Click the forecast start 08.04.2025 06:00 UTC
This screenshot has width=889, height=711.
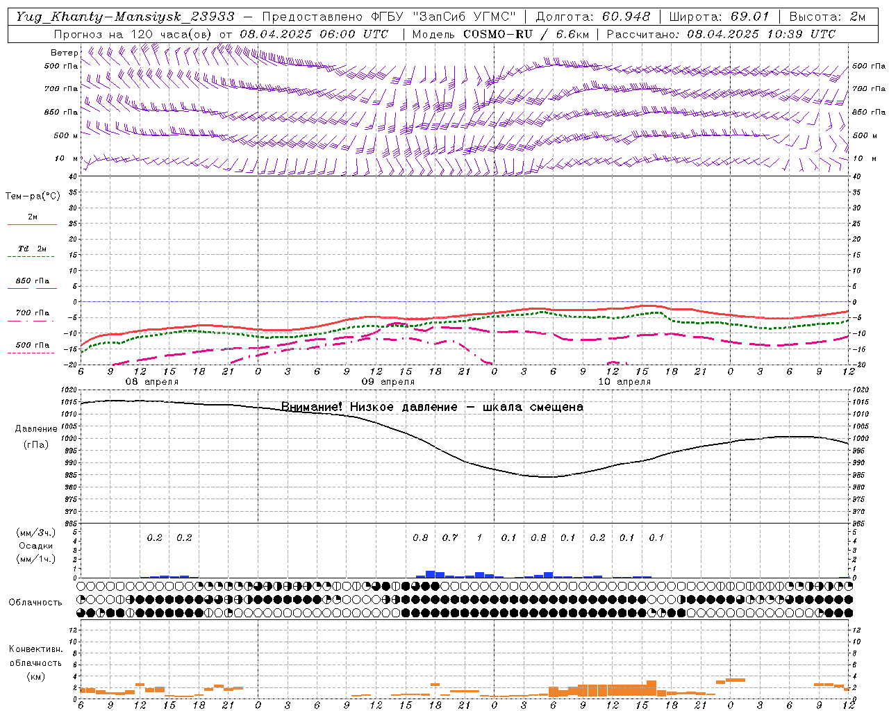coord(314,34)
